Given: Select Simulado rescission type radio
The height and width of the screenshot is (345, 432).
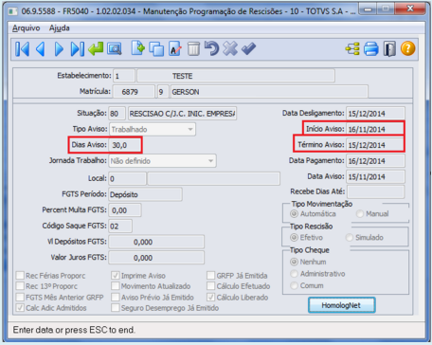Looking at the screenshot, I should (349, 237).
